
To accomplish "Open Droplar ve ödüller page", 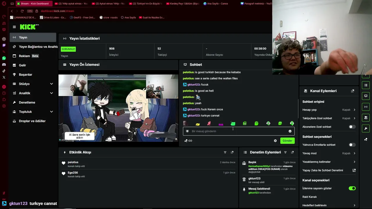I will pyautogui.click(x=33, y=121).
